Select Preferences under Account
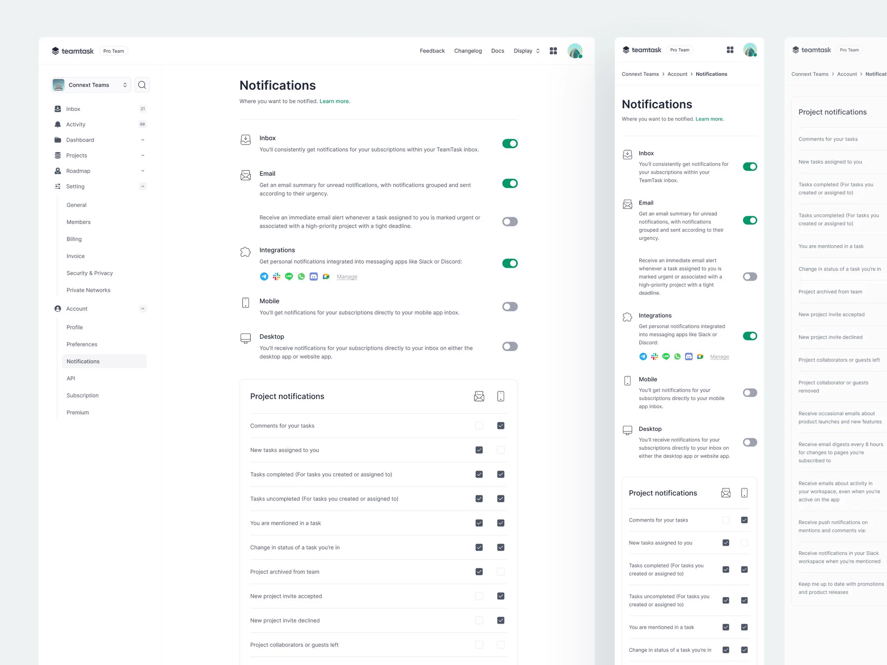Screen dimensions: 887x665 [82, 344]
